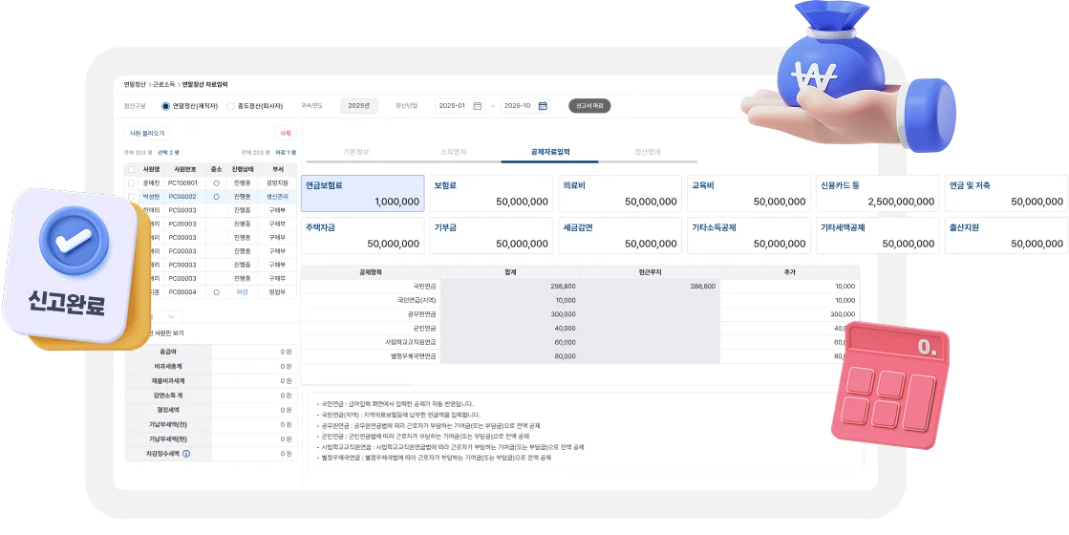Select 연말정산(재직자) radio button
Image resolution: width=1069 pixels, height=535 pixels.
pos(166,106)
